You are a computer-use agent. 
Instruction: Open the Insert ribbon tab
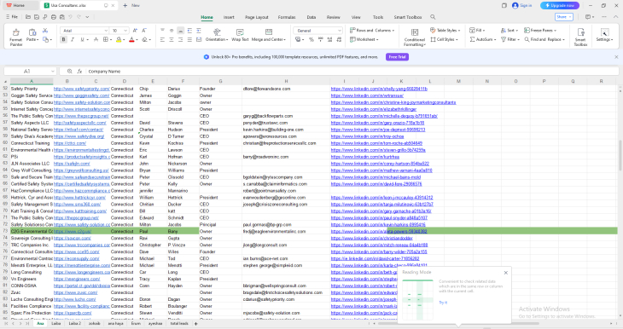coord(229,17)
